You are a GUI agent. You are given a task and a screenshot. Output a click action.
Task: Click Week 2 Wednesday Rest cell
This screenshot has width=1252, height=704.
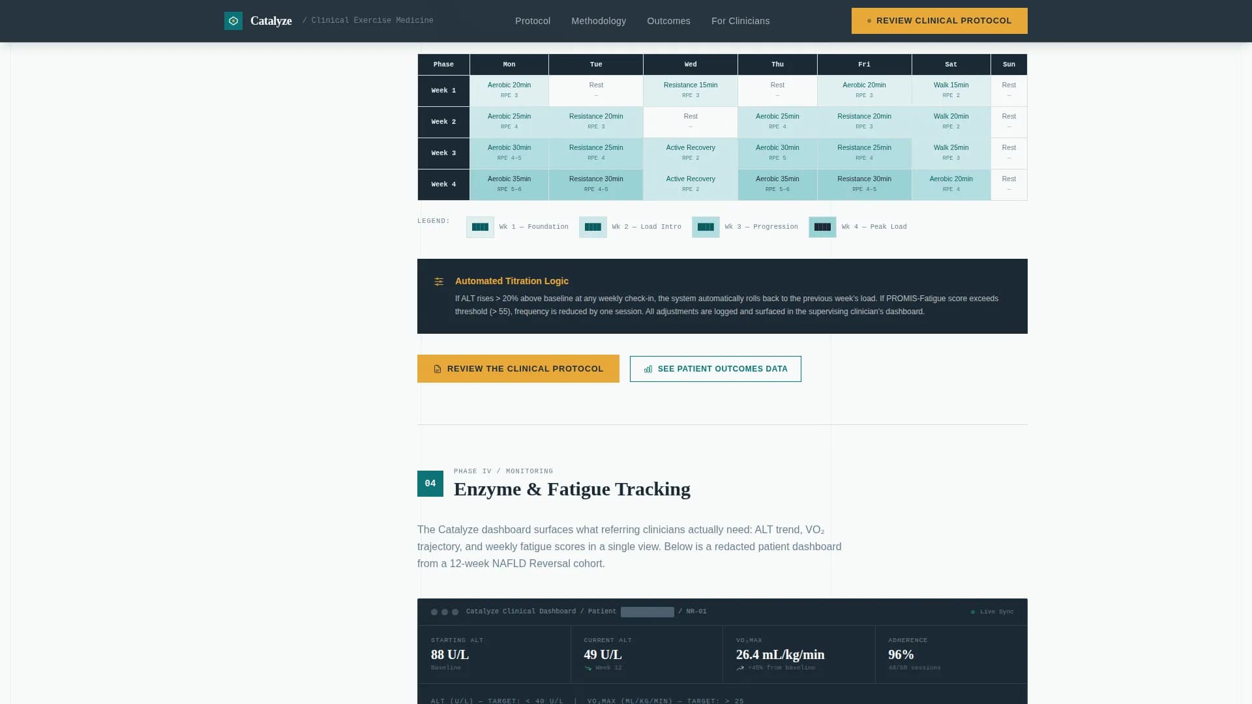(691, 122)
